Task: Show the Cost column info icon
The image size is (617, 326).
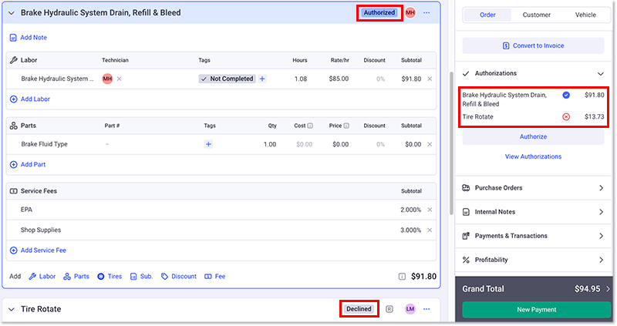Action: pyautogui.click(x=310, y=126)
